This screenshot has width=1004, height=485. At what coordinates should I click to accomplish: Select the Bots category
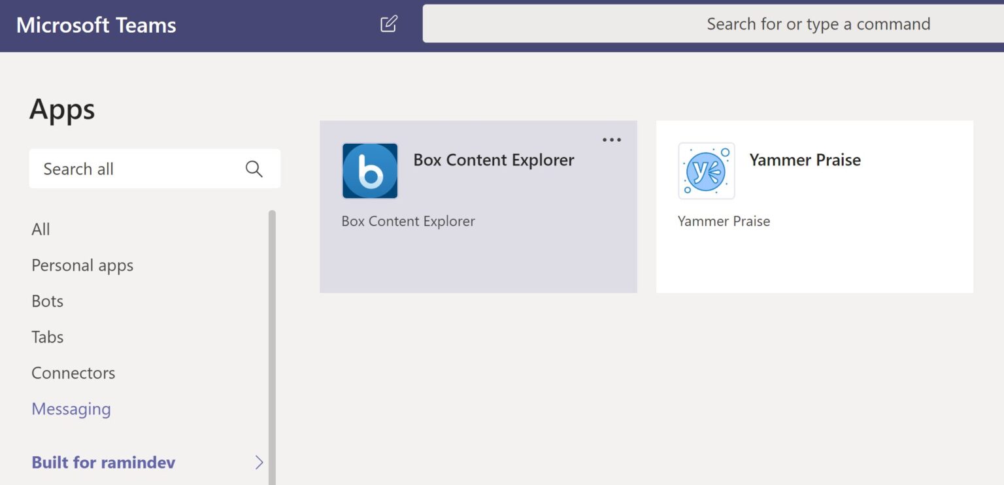coord(46,301)
